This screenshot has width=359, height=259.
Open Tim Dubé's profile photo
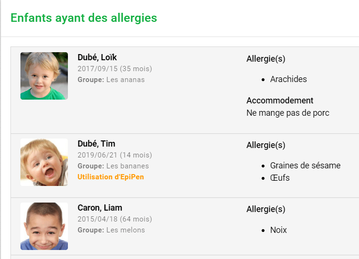44,162
